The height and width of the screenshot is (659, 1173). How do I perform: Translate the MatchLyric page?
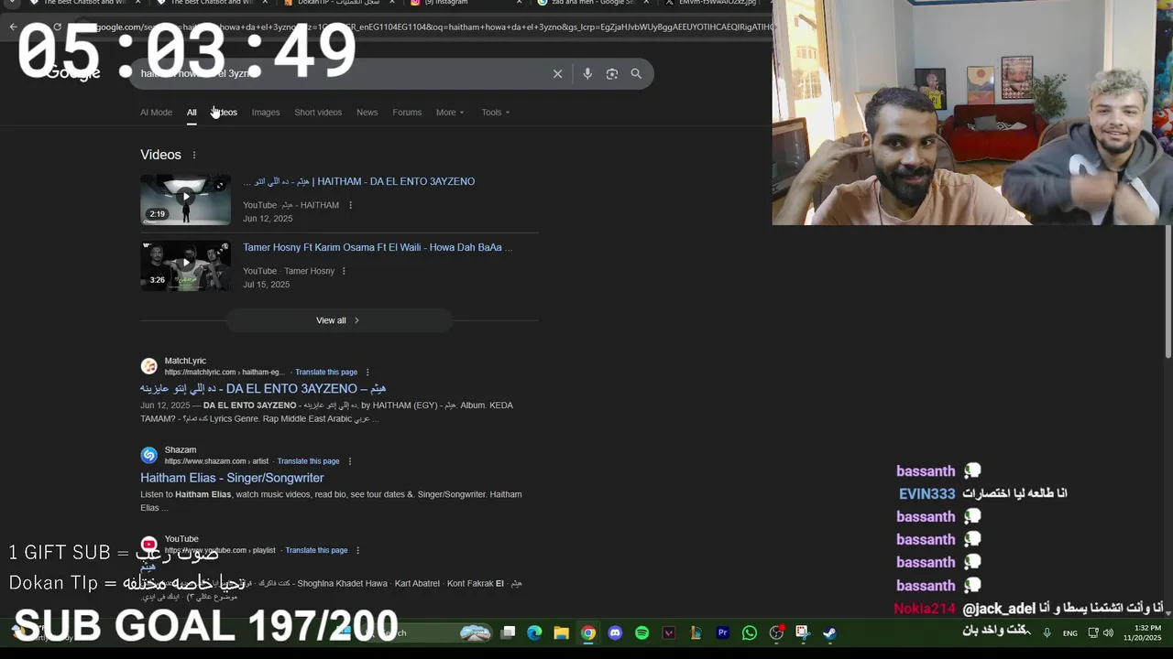click(x=326, y=373)
